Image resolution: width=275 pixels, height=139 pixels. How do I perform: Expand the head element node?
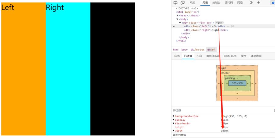(x=178, y=16)
